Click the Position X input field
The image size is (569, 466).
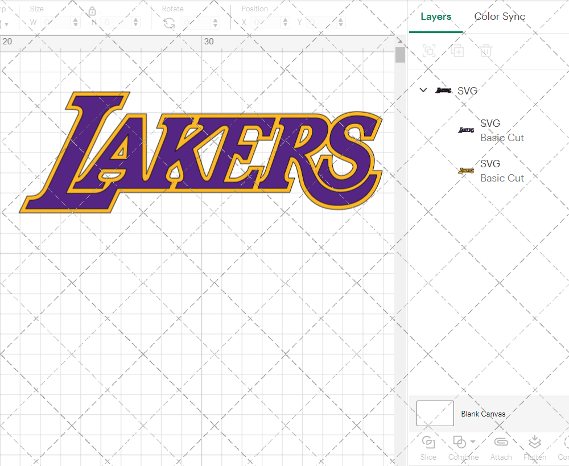point(266,23)
